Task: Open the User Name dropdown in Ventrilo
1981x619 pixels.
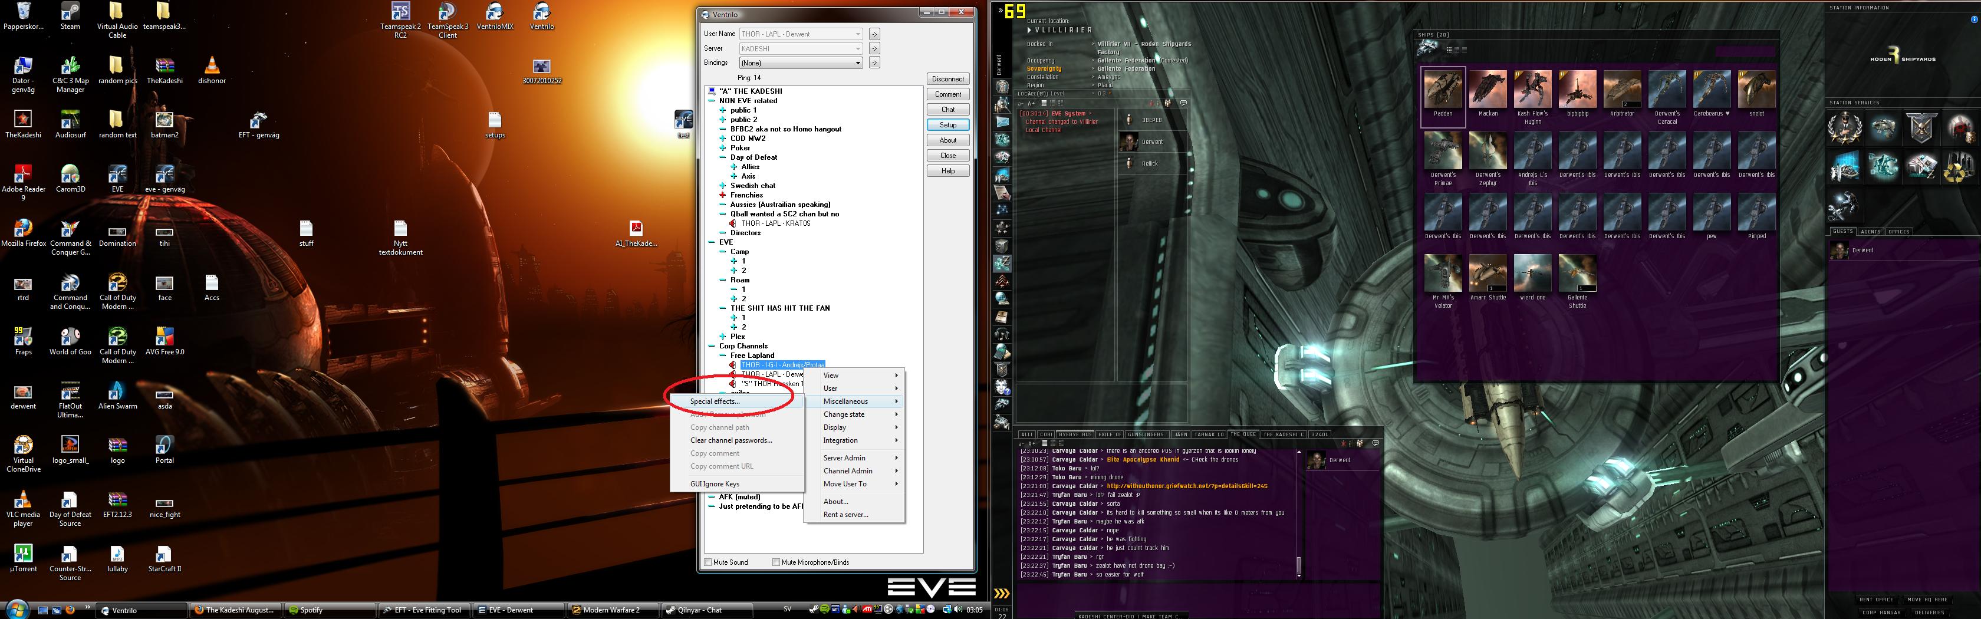Action: tap(801, 34)
